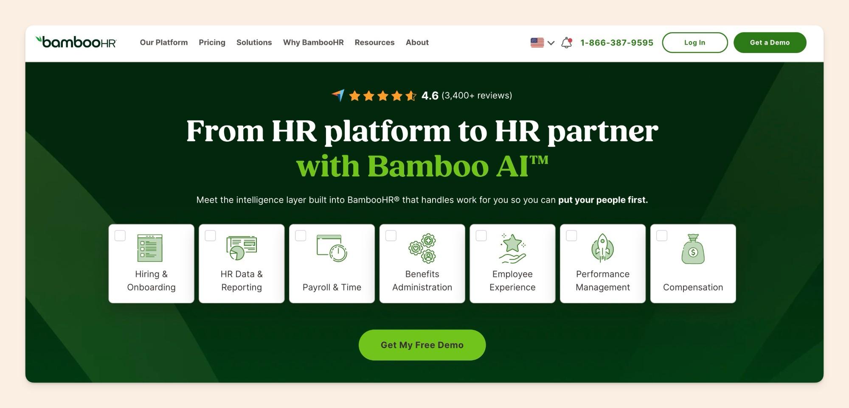Click the "Employee Experience" card label
This screenshot has width=849, height=408.
(512, 280)
